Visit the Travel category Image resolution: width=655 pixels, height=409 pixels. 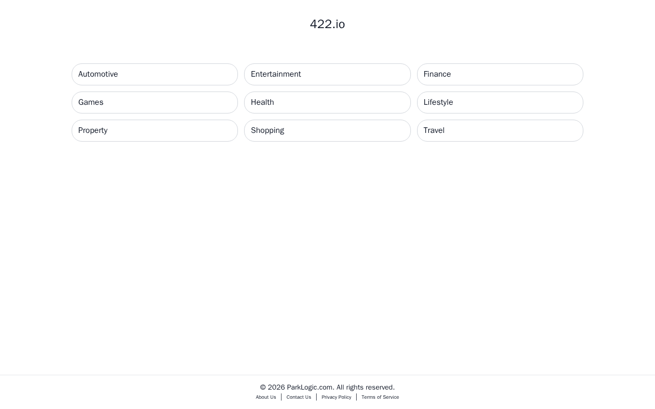pos(500,130)
